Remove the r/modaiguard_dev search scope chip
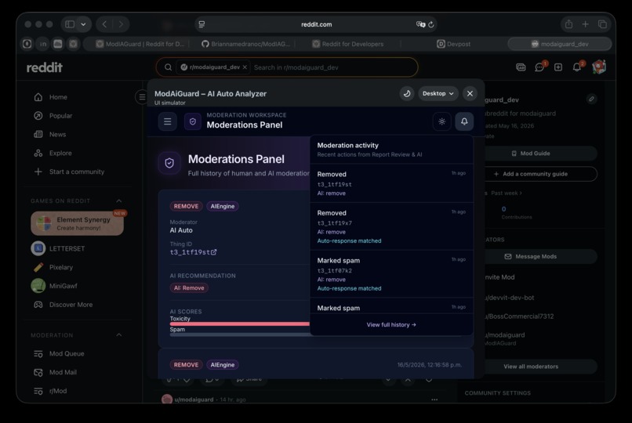This screenshot has width=632, height=423. 245,67
